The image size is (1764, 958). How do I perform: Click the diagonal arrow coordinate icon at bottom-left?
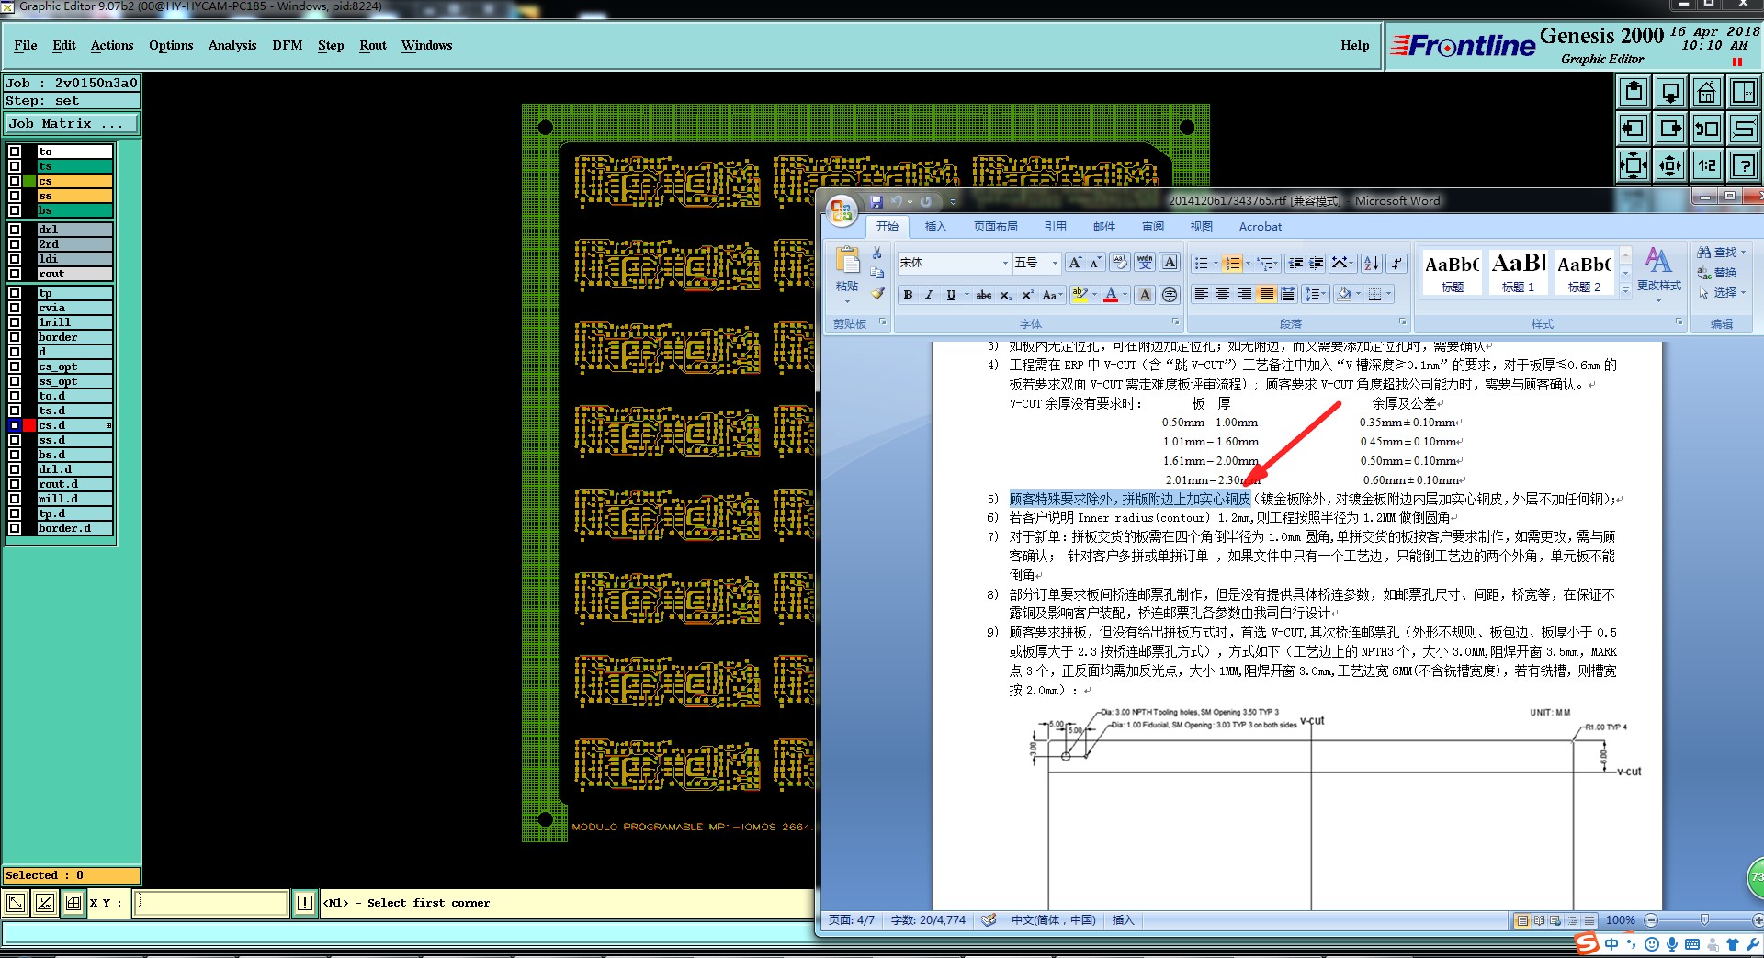[16, 903]
